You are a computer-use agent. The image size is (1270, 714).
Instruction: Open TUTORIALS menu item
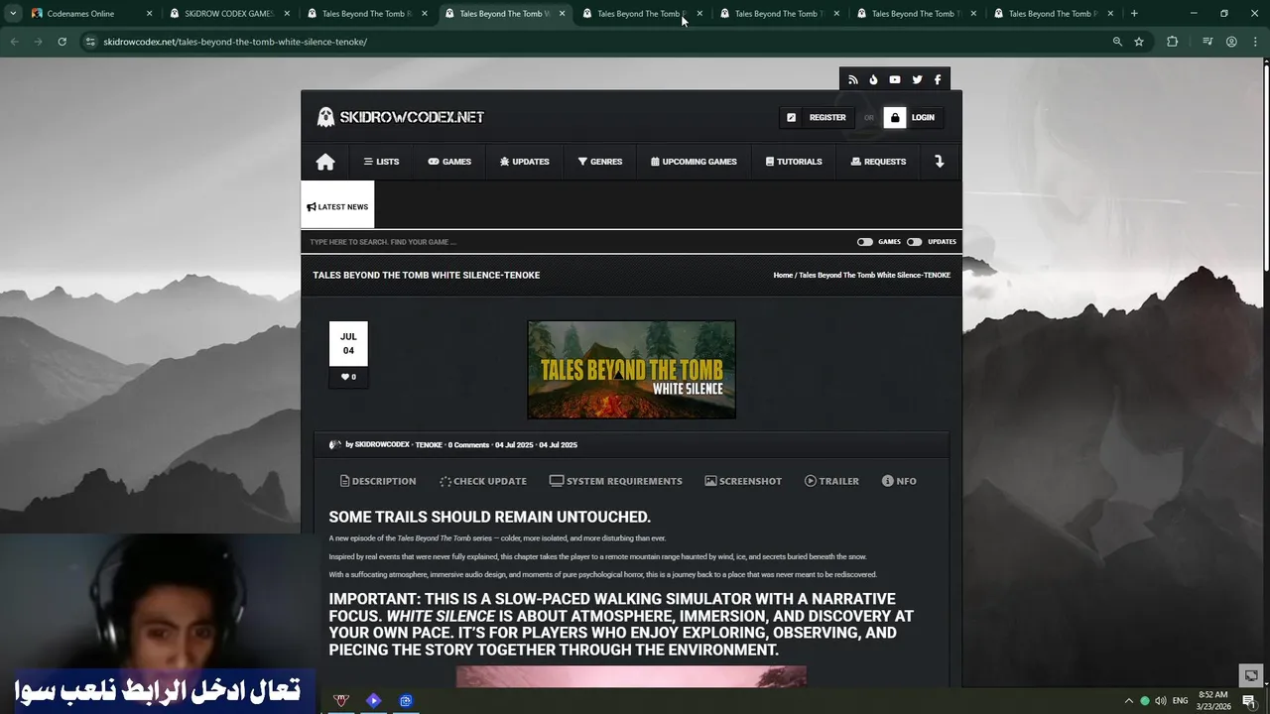[794, 162]
